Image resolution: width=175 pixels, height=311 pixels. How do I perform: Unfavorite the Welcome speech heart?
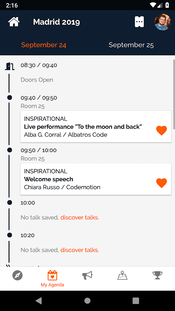pyautogui.click(x=161, y=183)
